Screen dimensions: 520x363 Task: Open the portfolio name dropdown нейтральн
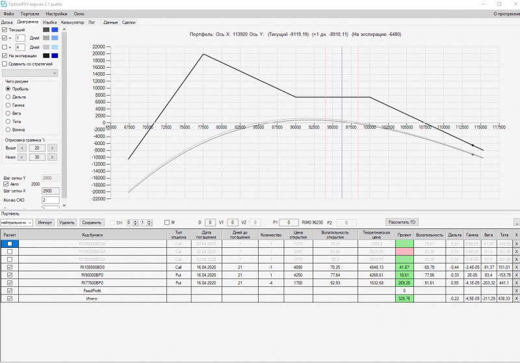(16, 222)
